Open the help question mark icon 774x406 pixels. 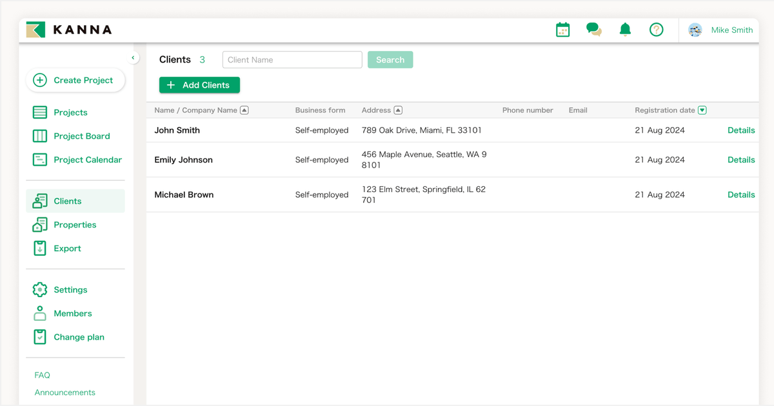coord(656,29)
